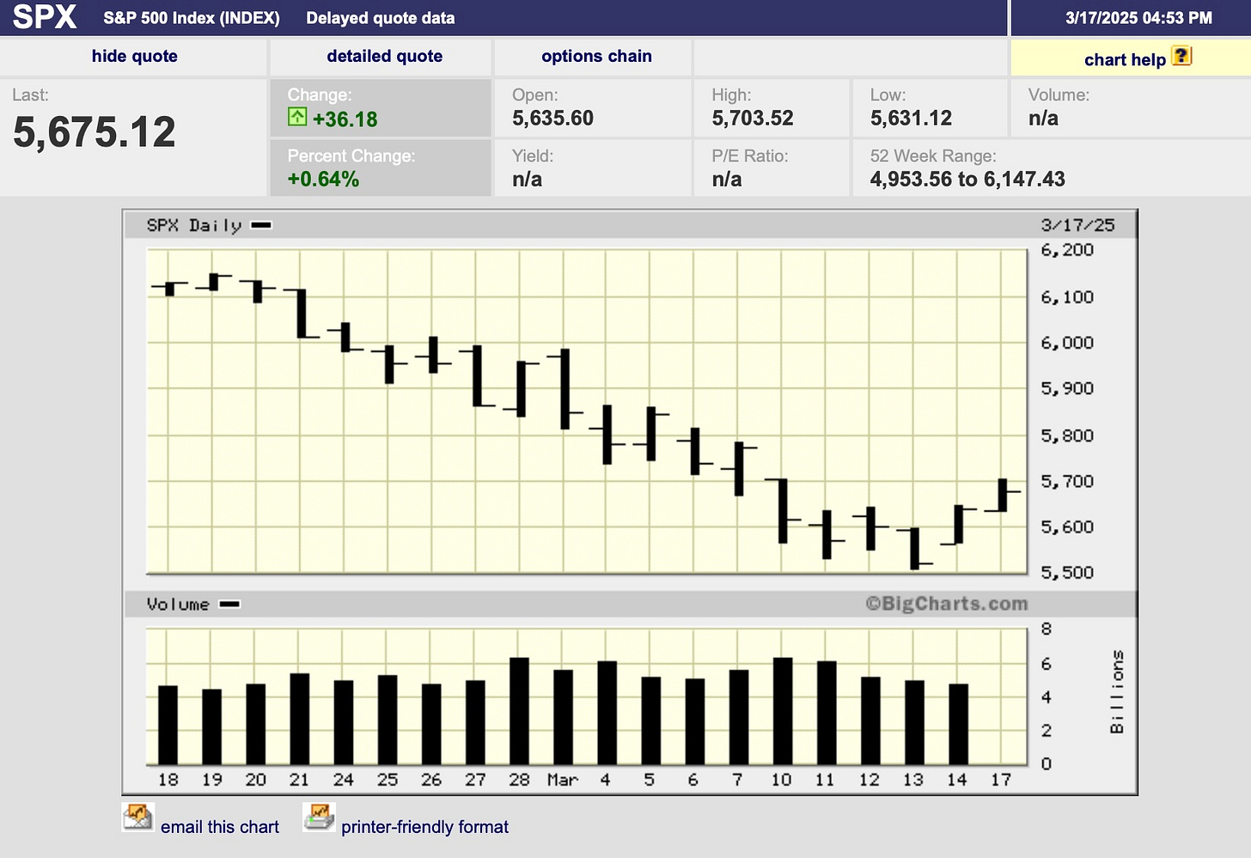Switch to the options chain tab
This screenshot has height=858, width=1251.
tap(596, 57)
